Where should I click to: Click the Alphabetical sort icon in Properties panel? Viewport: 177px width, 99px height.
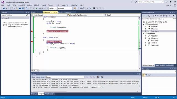(146, 75)
